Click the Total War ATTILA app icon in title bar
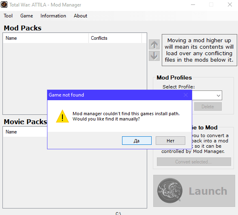 point(4,4)
